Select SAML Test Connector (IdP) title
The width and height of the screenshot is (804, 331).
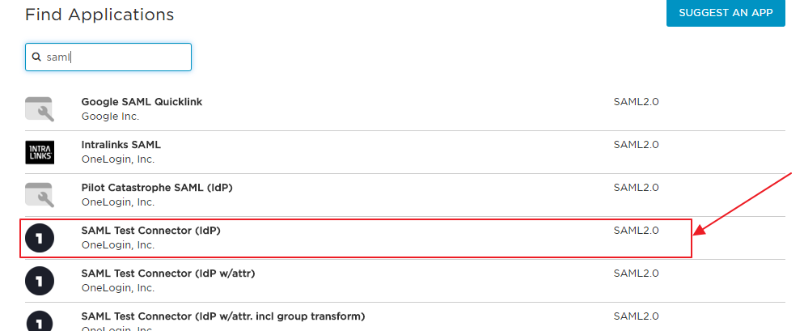[150, 231]
